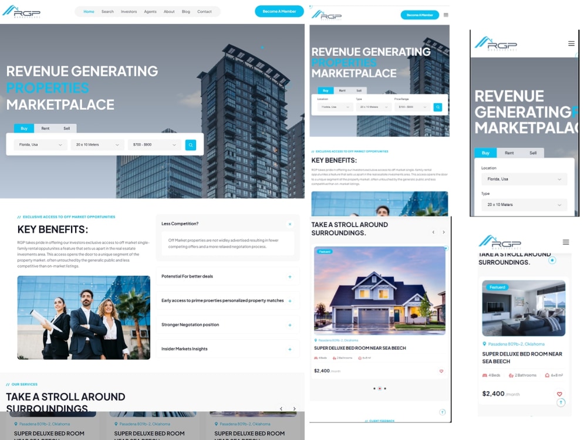The image size is (587, 440).
Task: Open the Agents menu item
Action: [x=150, y=12]
